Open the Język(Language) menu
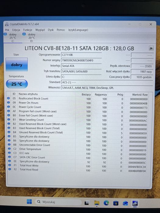This screenshot has width=160, height=213. (x=78, y=30)
